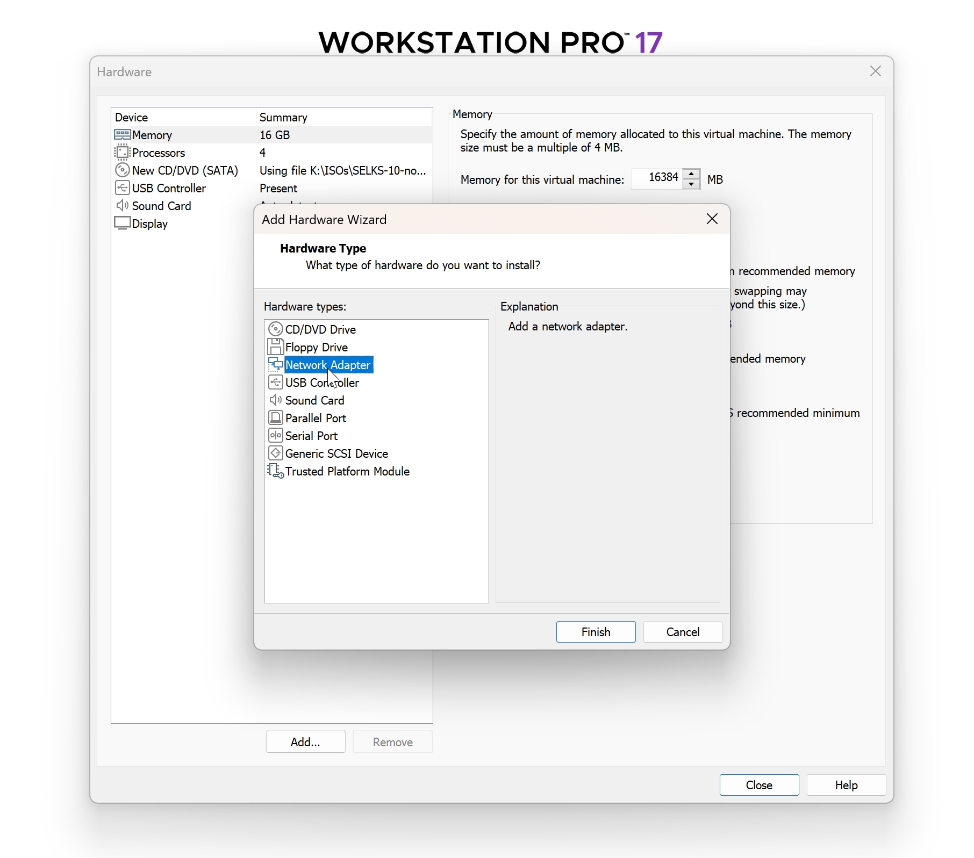Click the Processors device icon

click(122, 153)
